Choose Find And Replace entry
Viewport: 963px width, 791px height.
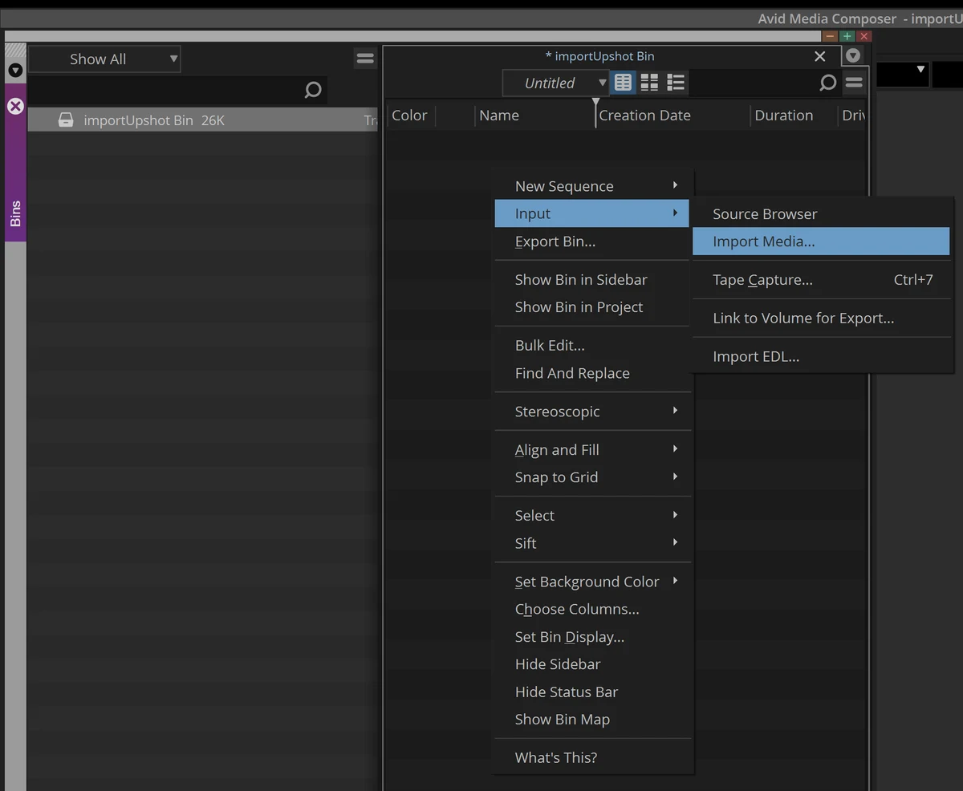point(592,373)
